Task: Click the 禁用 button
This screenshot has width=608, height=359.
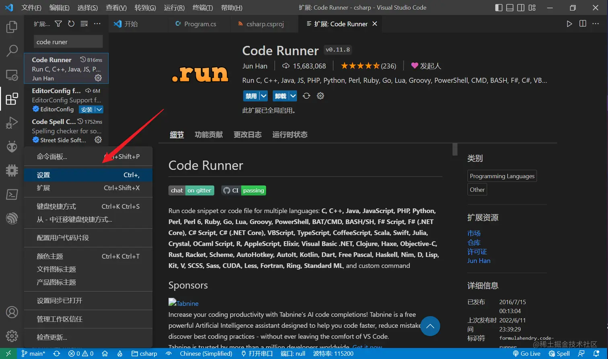Action: [251, 96]
